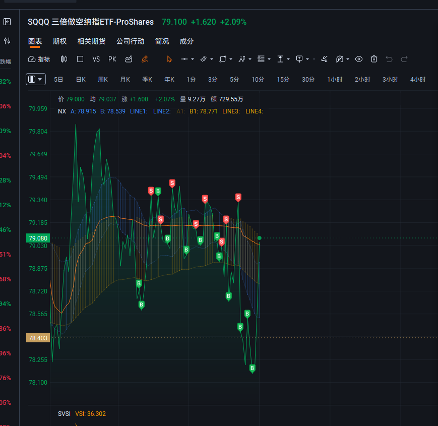Select the 3分 timeframe
The height and width of the screenshot is (426, 438).
(x=213, y=80)
